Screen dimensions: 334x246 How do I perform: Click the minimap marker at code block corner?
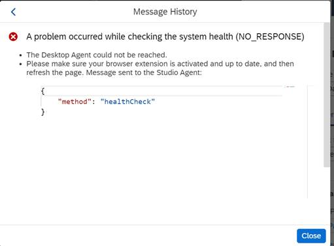click(x=290, y=87)
